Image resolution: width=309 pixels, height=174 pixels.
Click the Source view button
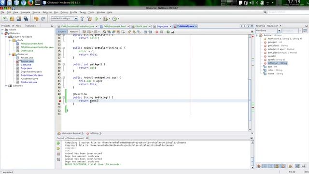coord(62,32)
